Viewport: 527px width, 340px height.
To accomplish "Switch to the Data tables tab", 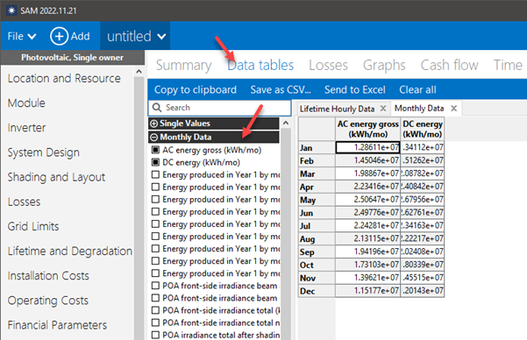I will click(x=260, y=65).
